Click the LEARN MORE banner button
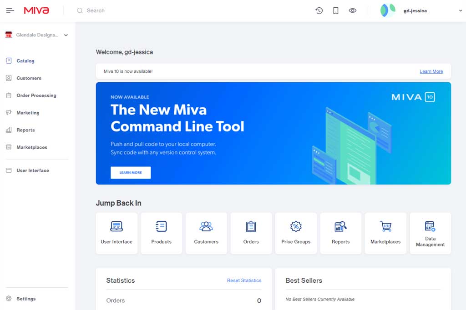Screen dimensions: 466x310 click(x=131, y=173)
